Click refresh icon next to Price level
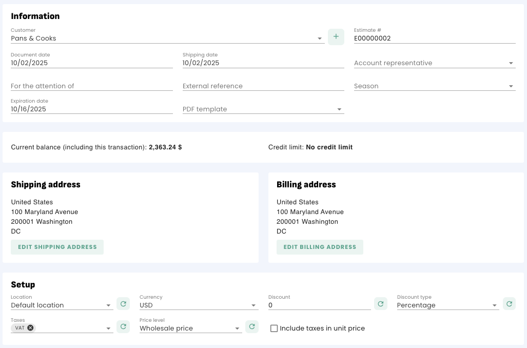The image size is (527, 348). pyautogui.click(x=252, y=327)
